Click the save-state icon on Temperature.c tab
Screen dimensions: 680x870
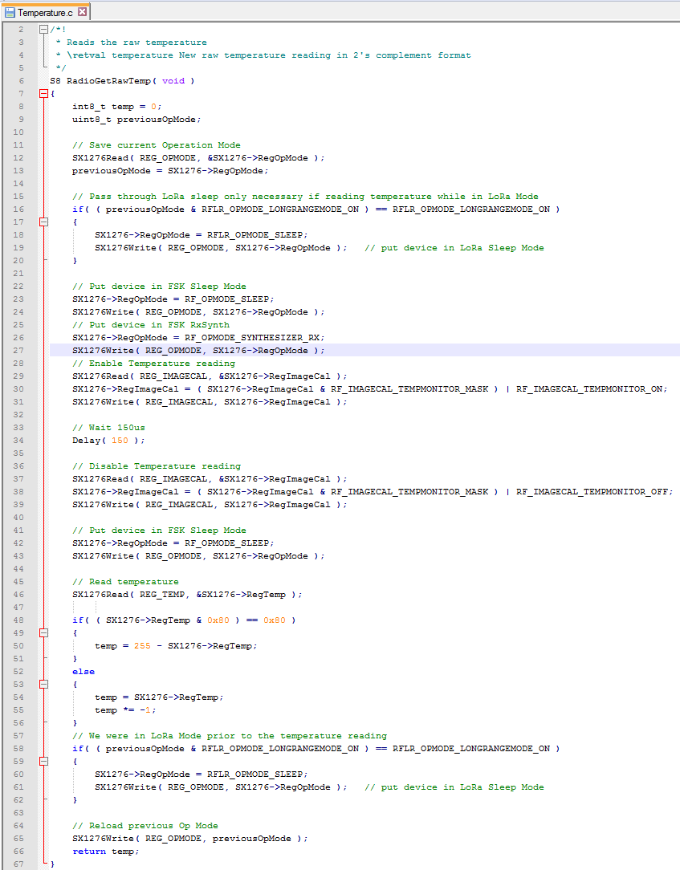[10, 13]
